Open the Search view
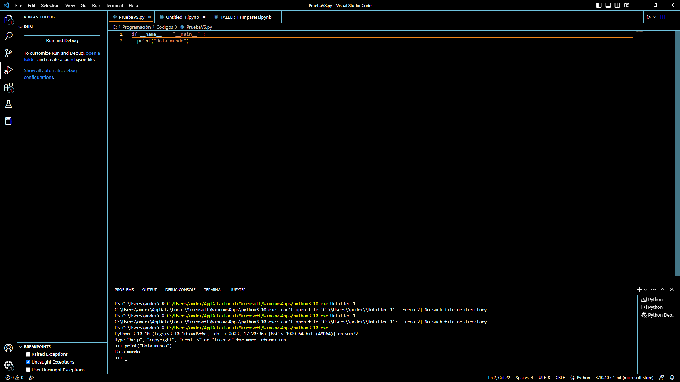Image resolution: width=680 pixels, height=382 pixels. [x=8, y=36]
